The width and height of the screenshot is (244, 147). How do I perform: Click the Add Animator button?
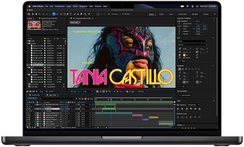pyautogui.click(x=185, y=95)
